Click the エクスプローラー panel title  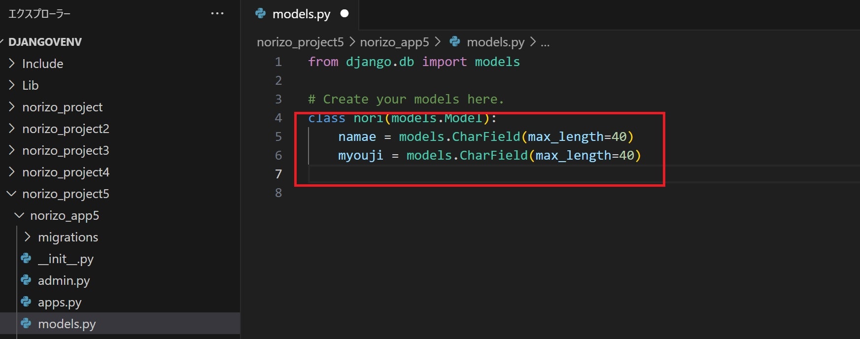tap(39, 14)
